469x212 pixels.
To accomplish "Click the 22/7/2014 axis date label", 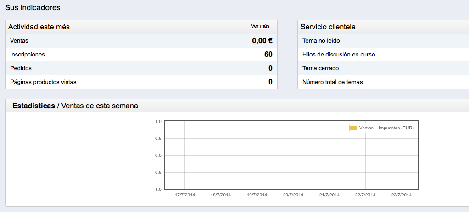I will pyautogui.click(x=365, y=195).
